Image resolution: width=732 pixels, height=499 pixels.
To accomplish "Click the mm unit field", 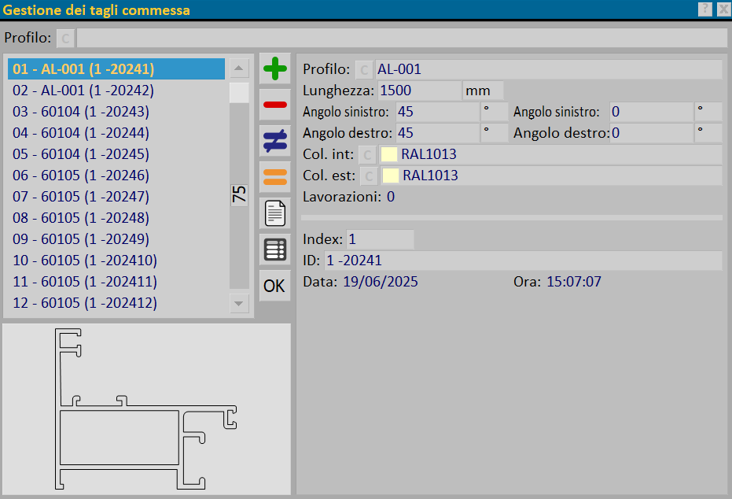I will click(484, 91).
